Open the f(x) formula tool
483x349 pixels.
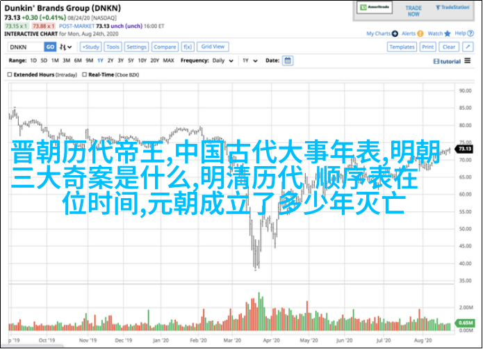pos(187,47)
